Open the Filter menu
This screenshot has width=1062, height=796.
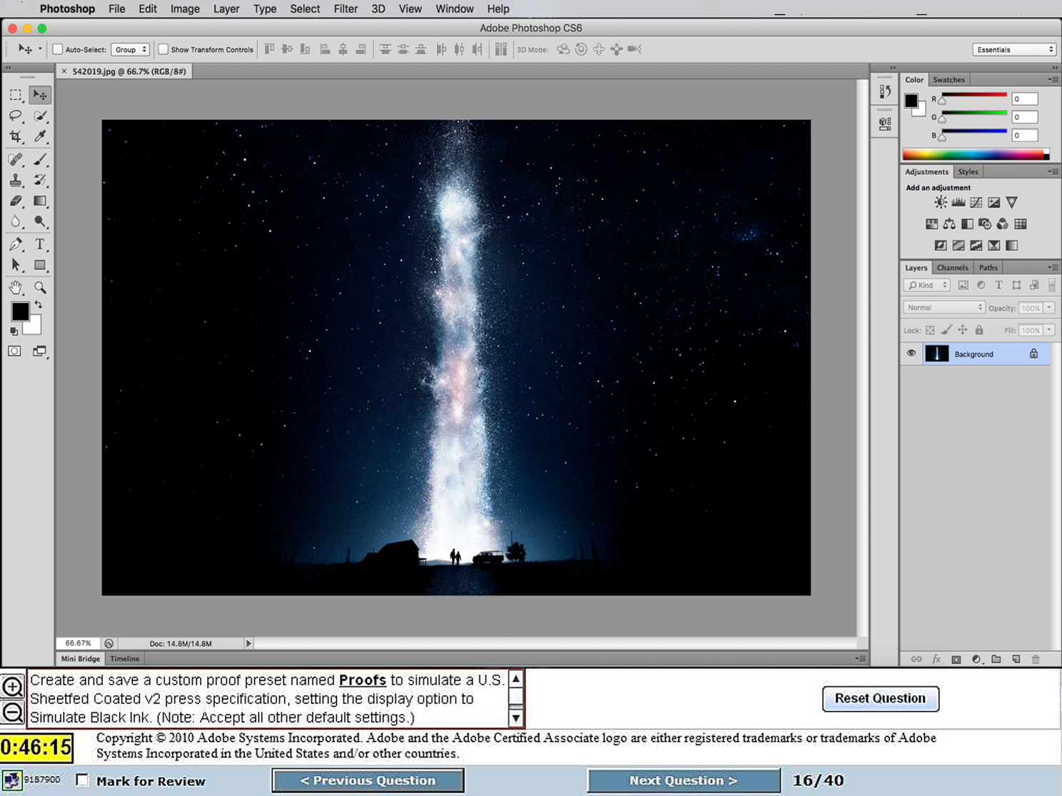point(346,9)
